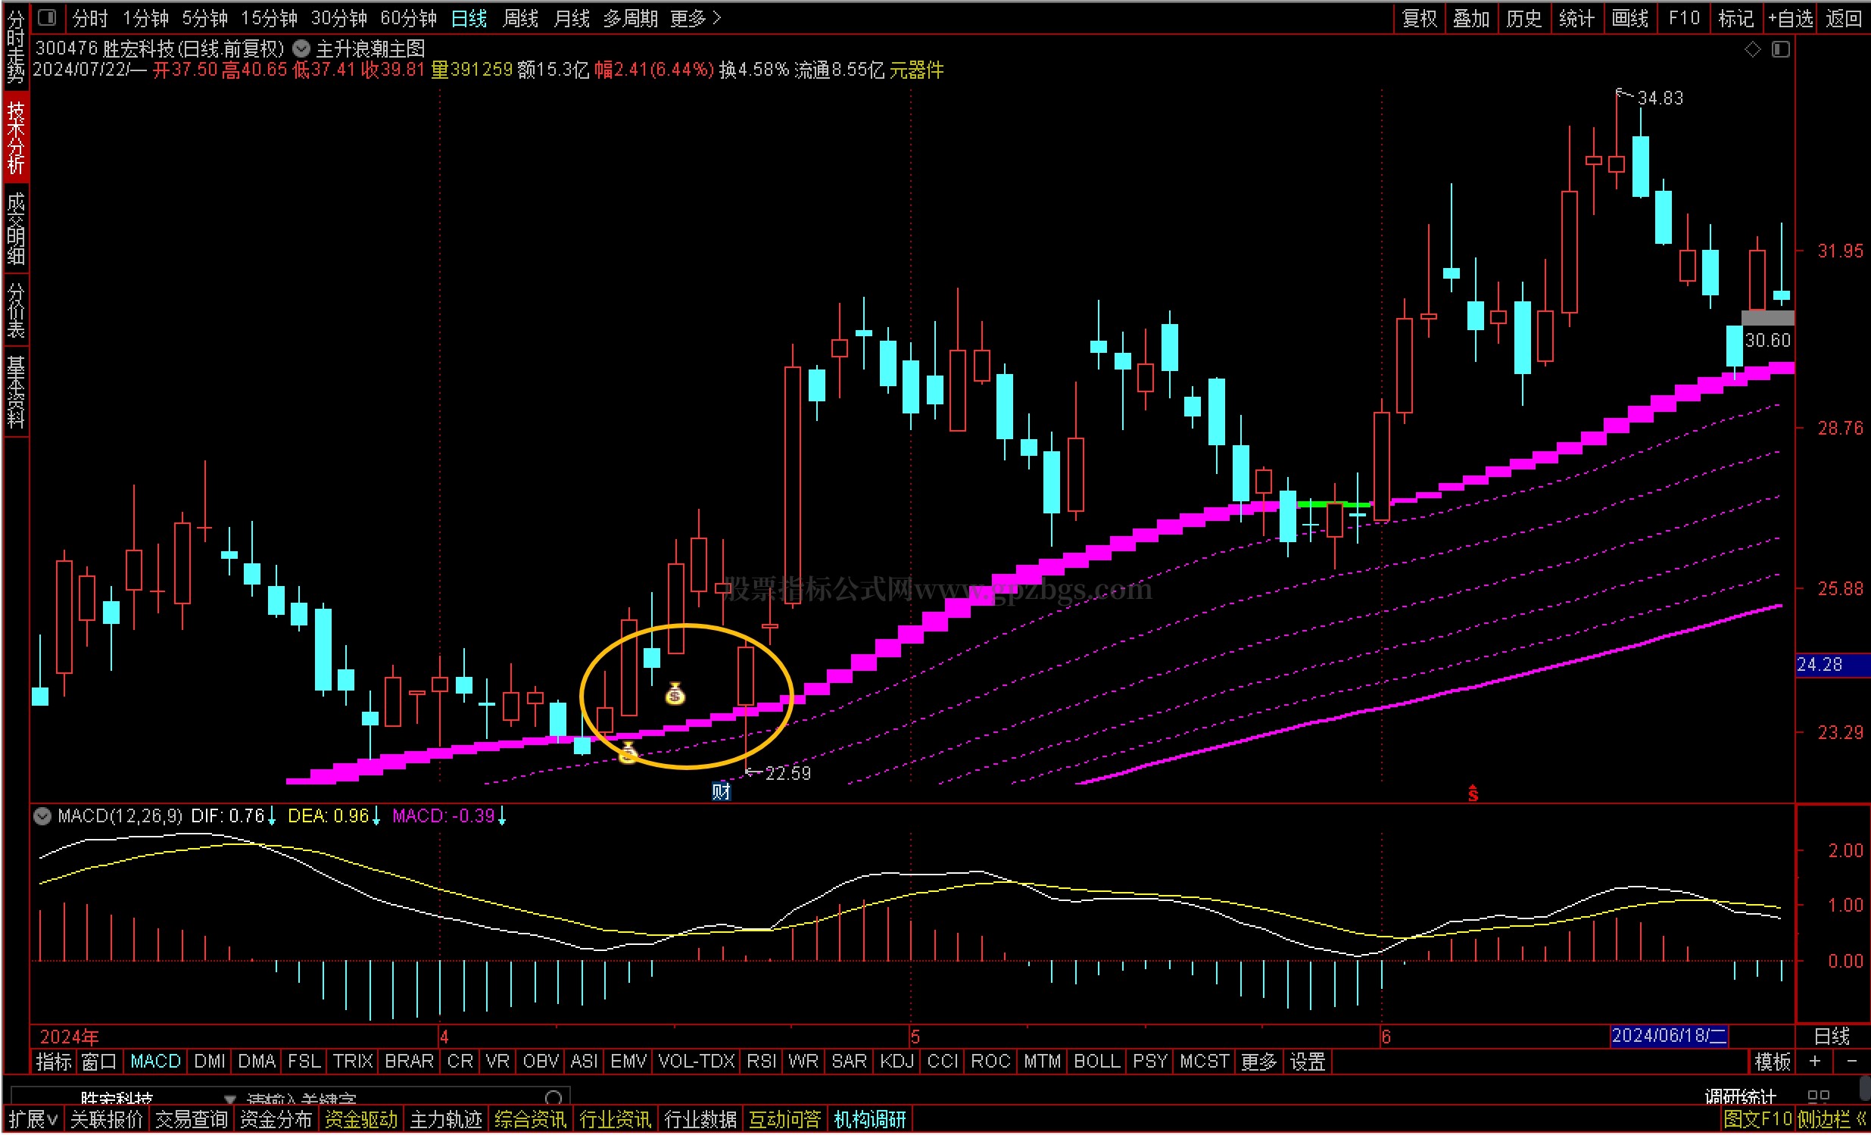Screen dimensions: 1871x1135
Task: Click the 统计 button
Action: point(1576,17)
